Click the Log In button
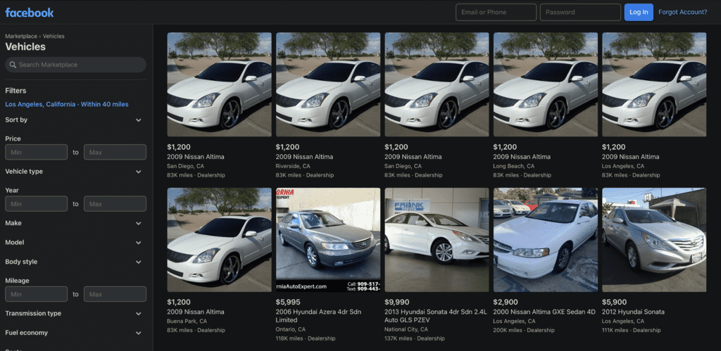The height and width of the screenshot is (351, 721). (638, 12)
